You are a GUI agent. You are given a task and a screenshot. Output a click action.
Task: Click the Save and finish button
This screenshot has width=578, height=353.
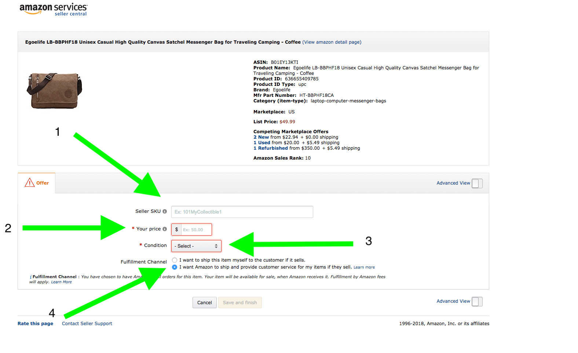click(240, 303)
